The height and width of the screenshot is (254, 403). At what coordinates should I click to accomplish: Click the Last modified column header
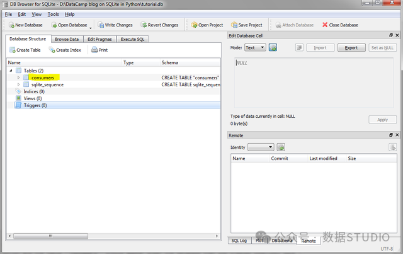[326, 159]
